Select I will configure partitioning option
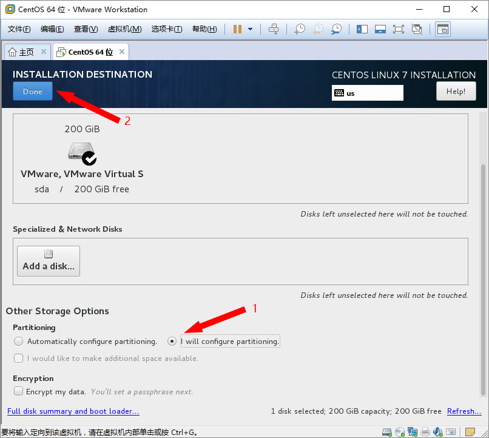This screenshot has height=438, width=489. pos(173,342)
